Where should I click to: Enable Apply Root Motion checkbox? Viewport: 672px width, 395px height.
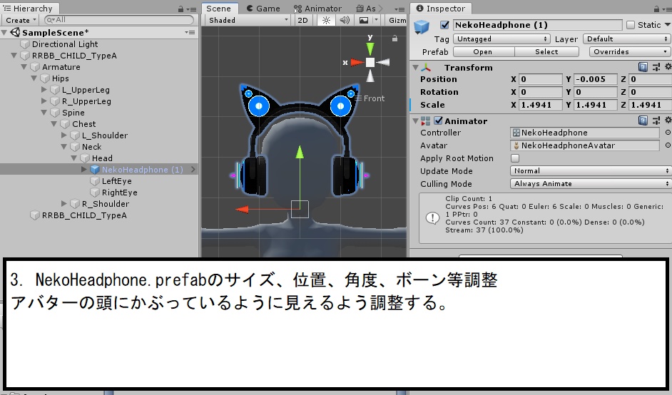point(515,158)
